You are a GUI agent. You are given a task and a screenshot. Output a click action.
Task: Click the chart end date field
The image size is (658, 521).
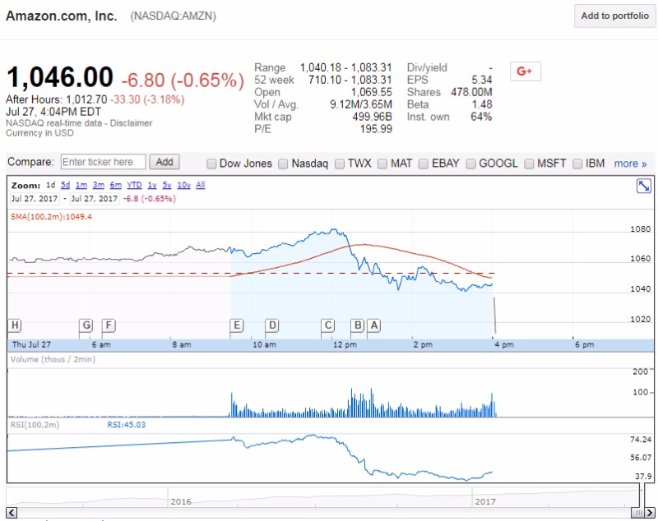pos(95,199)
